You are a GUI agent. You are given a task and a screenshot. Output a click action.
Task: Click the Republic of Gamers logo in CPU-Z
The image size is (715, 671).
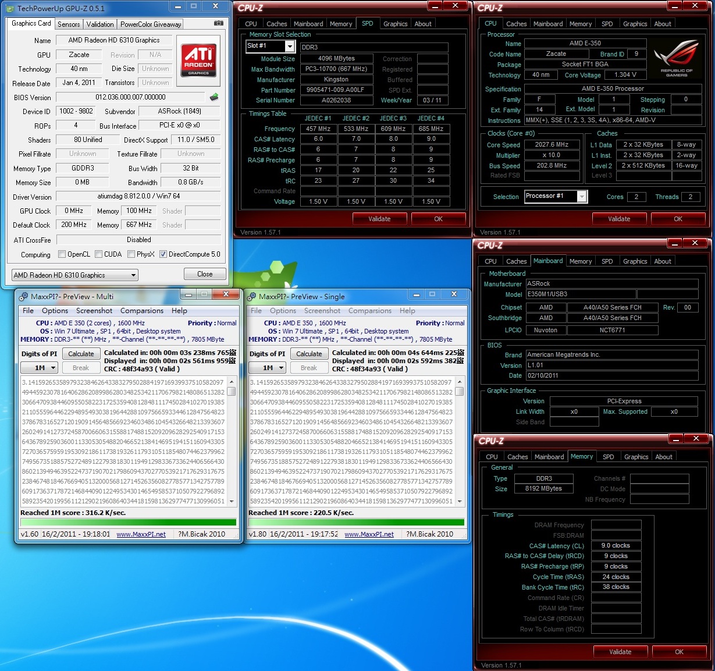(x=676, y=59)
